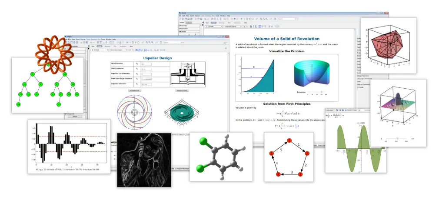
Task: Click the correlogram bar chart thumbnail
Action: click(x=69, y=146)
